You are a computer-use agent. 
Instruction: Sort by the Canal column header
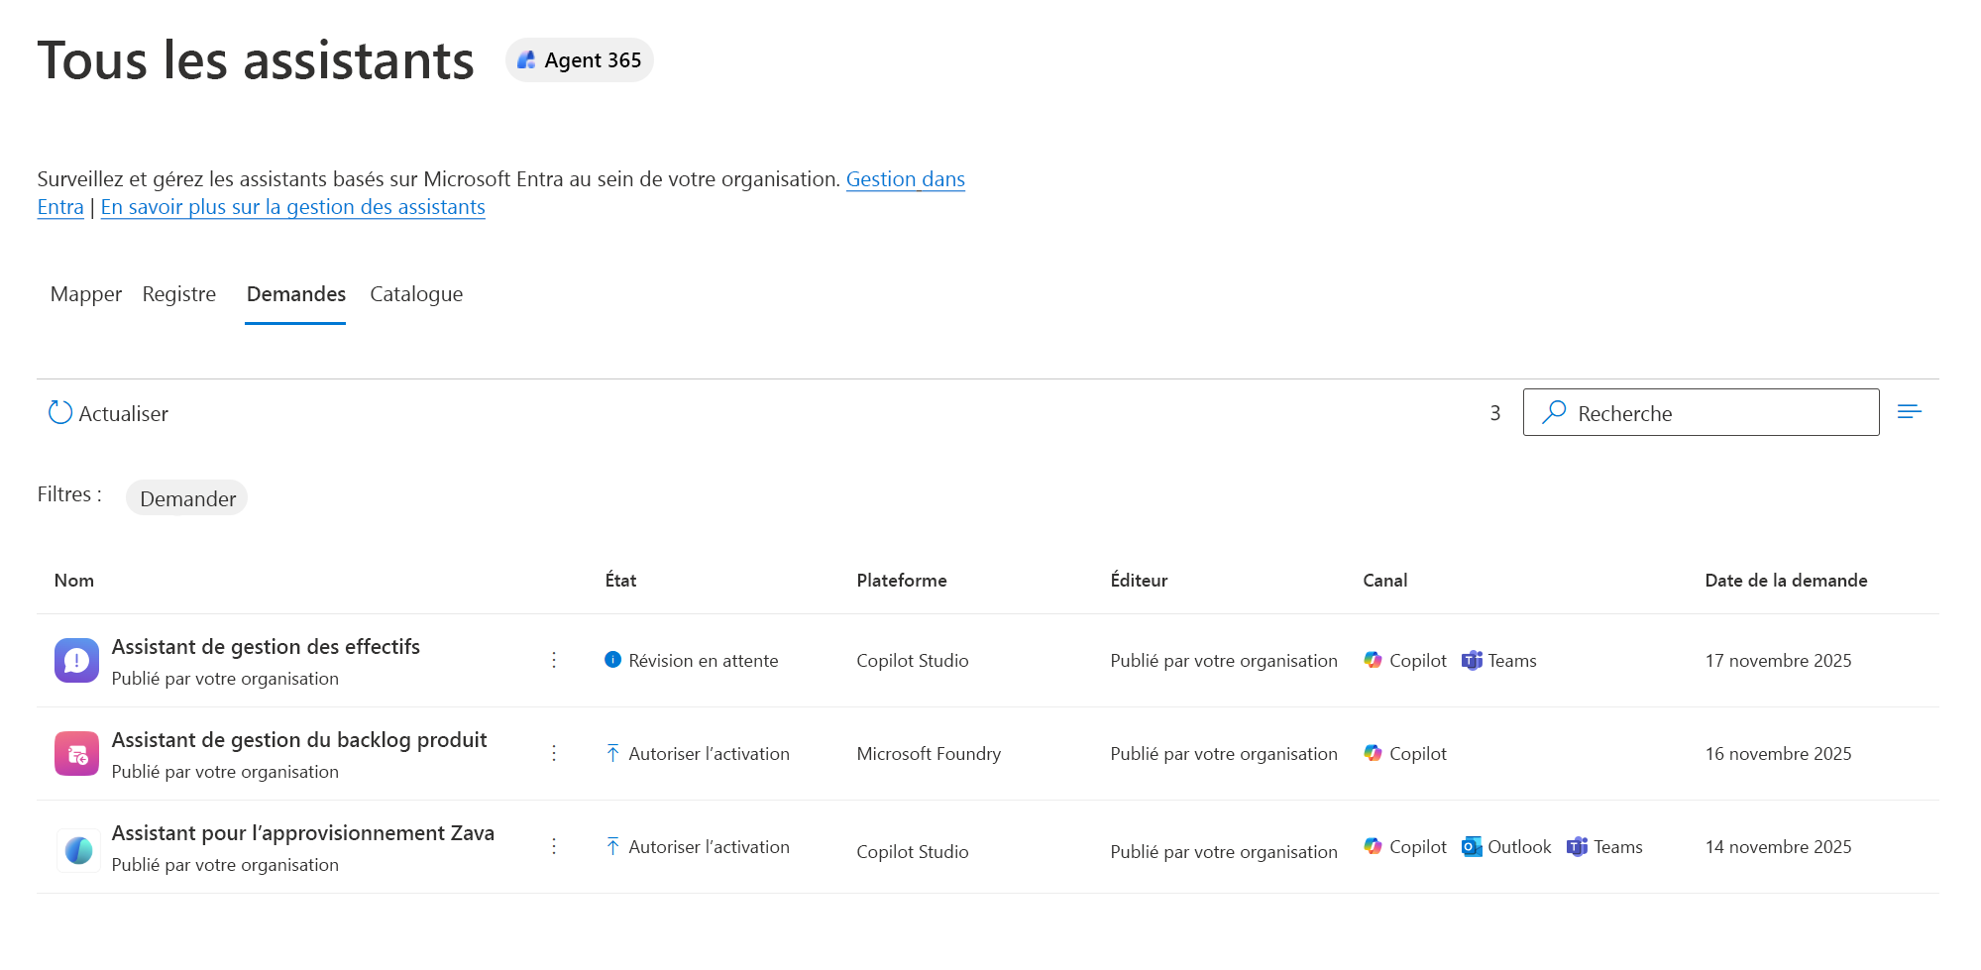1384,581
